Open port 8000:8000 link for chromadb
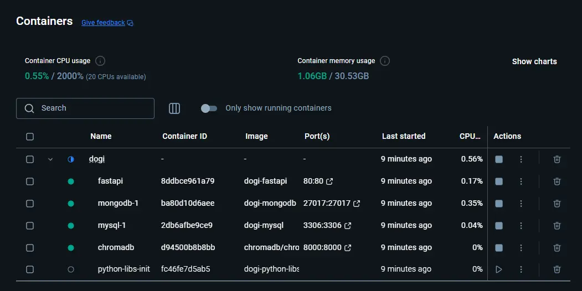The width and height of the screenshot is (582, 291). 327,248
